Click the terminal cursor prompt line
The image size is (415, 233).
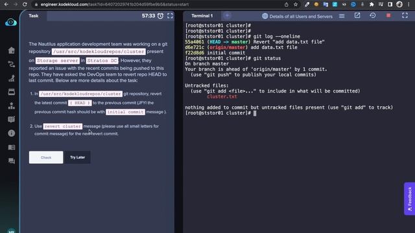click(220, 113)
